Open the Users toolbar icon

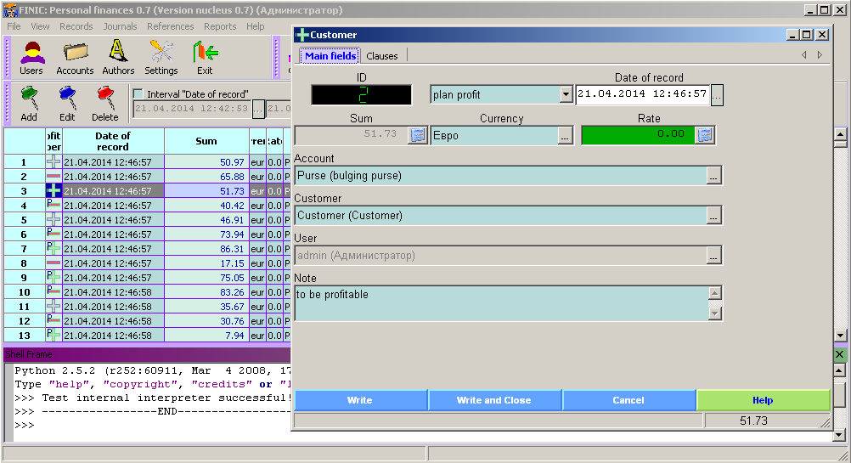pyautogui.click(x=31, y=57)
